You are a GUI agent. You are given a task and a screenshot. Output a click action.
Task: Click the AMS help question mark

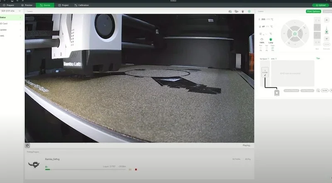276,59
